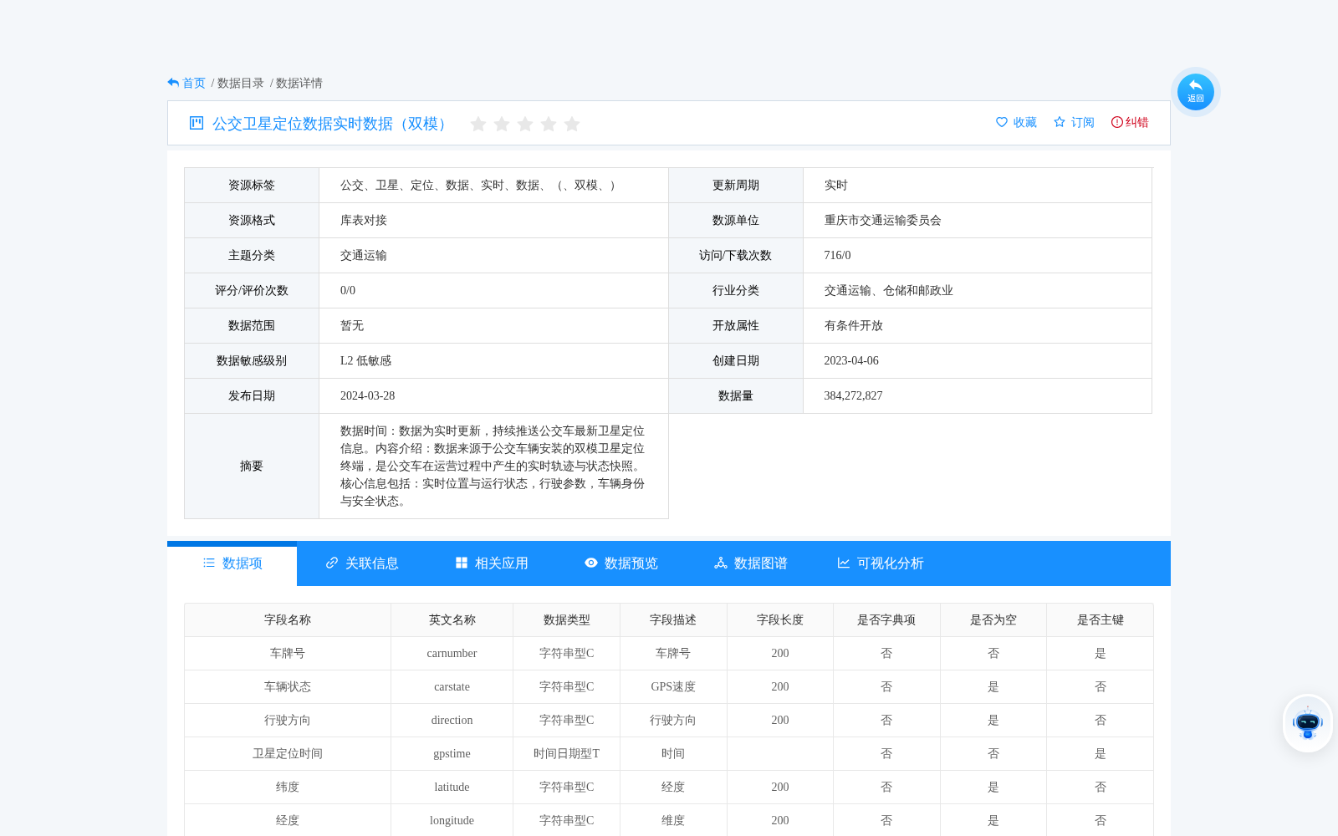Open the robot assistant chat icon
Viewport: 1338px width, 836px height.
(x=1308, y=723)
